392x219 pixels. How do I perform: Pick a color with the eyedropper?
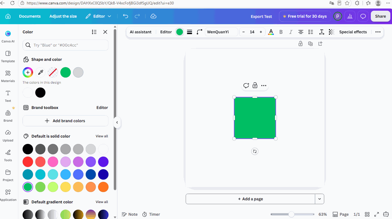click(41, 72)
